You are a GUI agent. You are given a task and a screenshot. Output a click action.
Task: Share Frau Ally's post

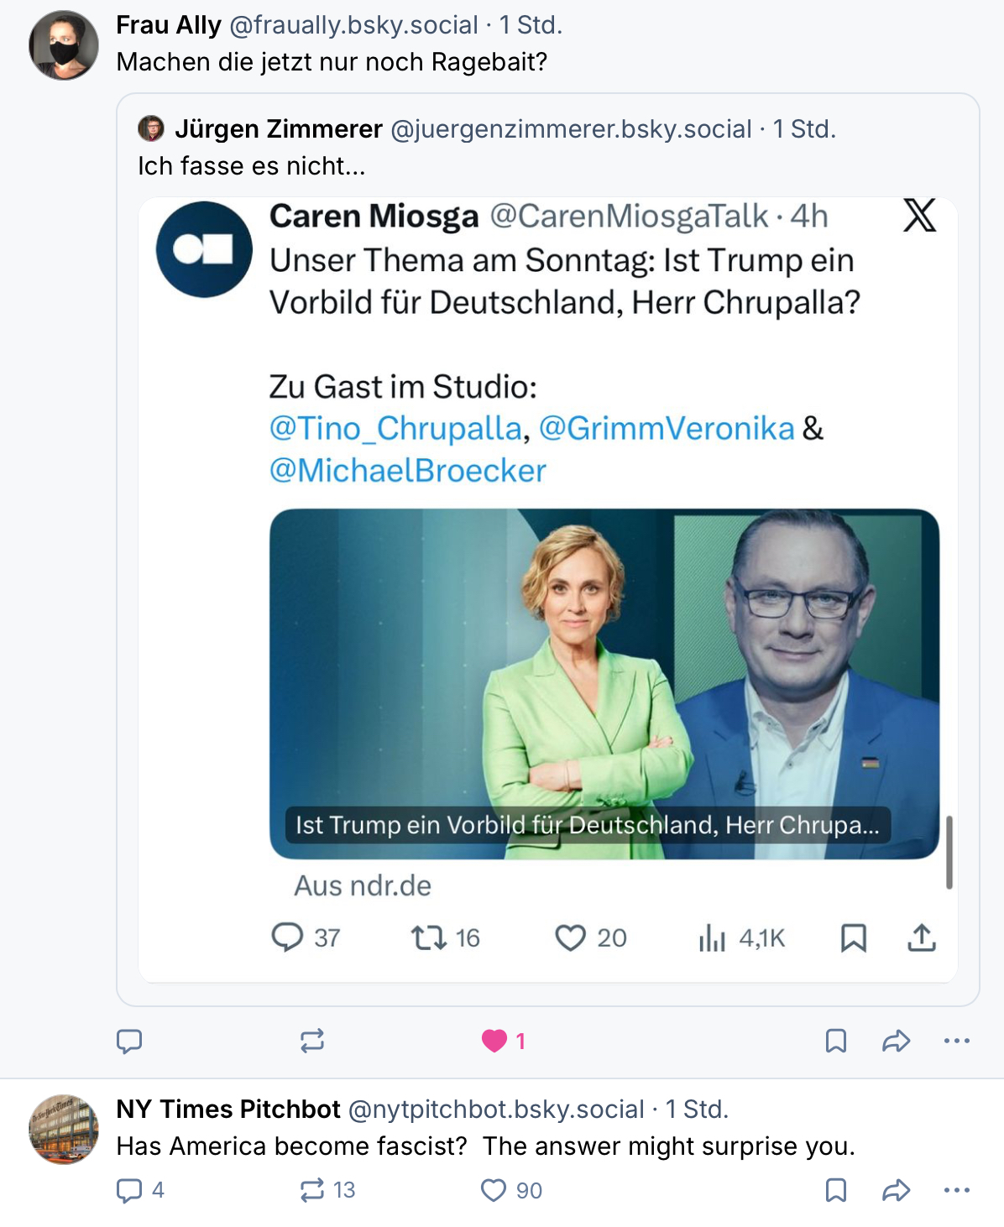coord(897,1042)
